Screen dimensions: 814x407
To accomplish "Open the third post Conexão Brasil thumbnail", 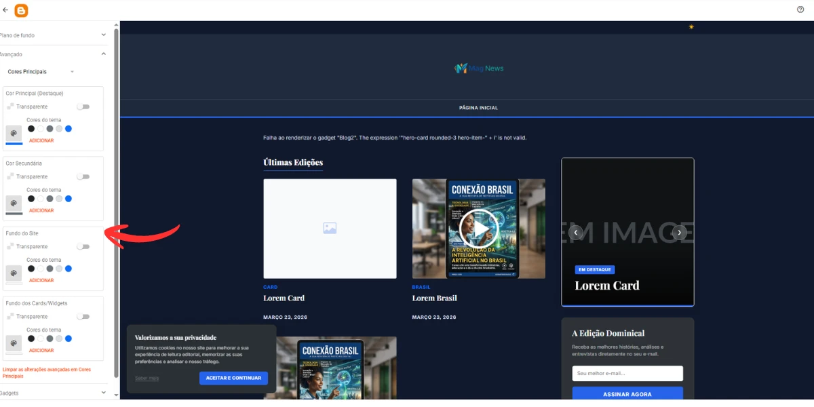I will point(330,368).
